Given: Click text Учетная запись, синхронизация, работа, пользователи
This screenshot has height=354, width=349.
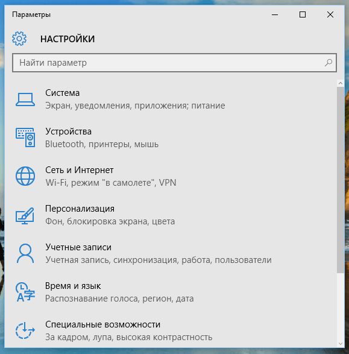Looking at the screenshot, I should (159, 260).
